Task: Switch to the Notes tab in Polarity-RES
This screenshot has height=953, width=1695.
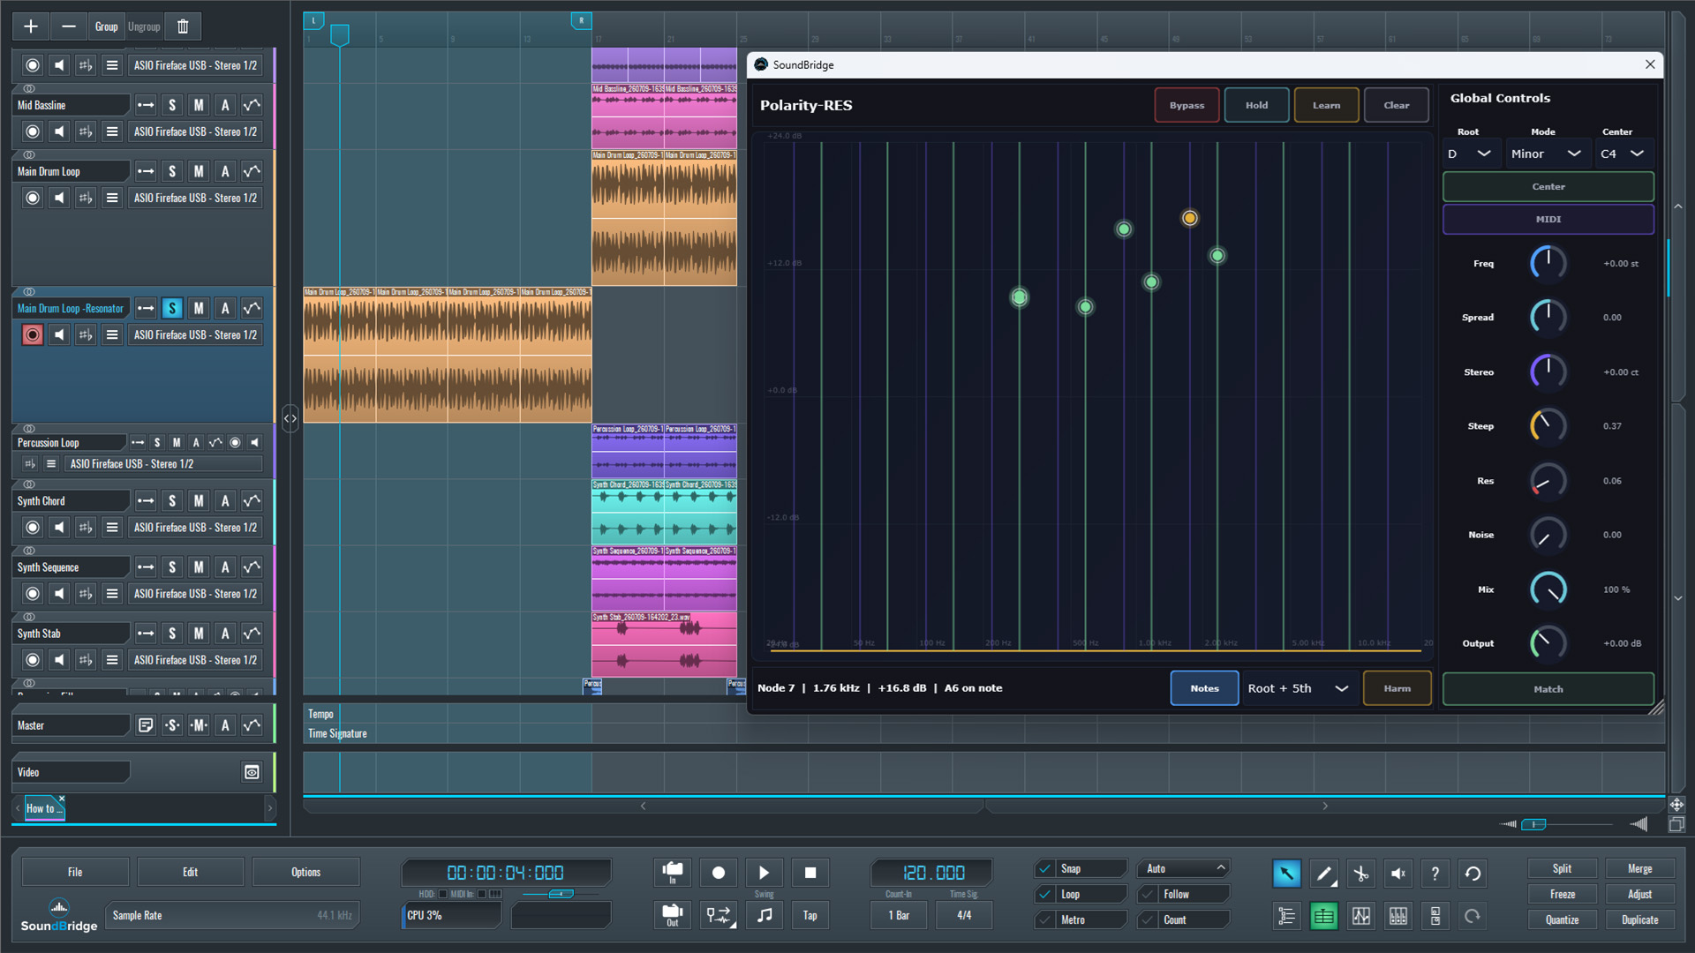Action: pyautogui.click(x=1204, y=688)
